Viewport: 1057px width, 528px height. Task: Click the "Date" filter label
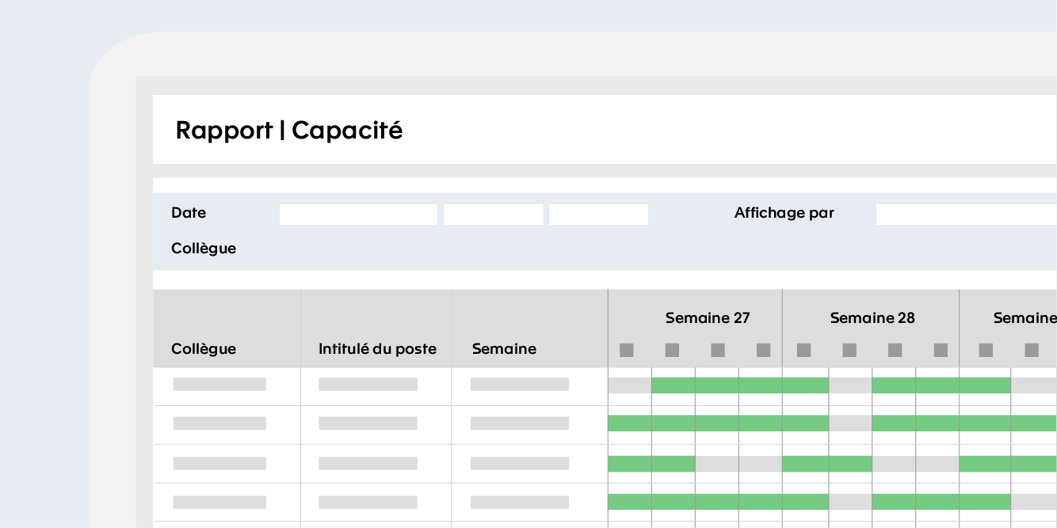pyautogui.click(x=189, y=213)
